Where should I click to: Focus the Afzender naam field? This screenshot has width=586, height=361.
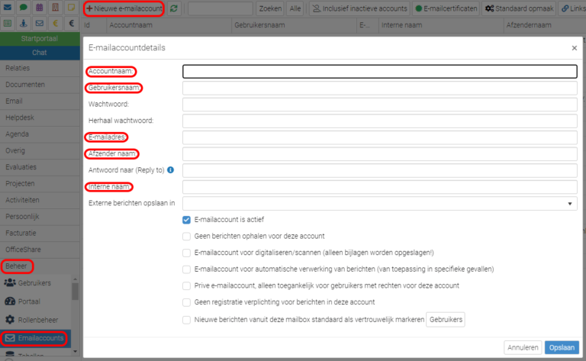[x=380, y=153]
